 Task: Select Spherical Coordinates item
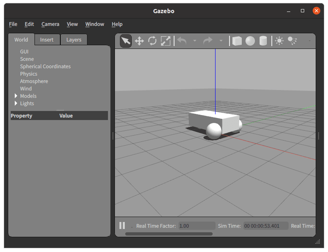pyautogui.click(x=46, y=67)
